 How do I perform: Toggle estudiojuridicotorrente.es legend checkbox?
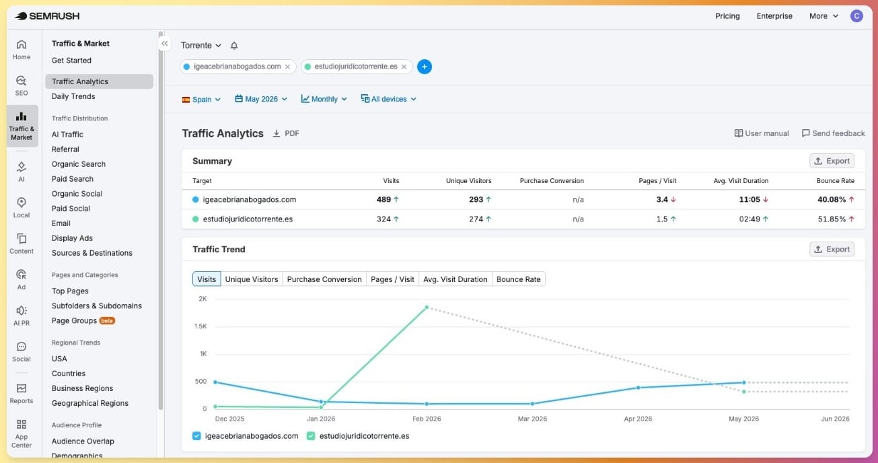(x=311, y=436)
